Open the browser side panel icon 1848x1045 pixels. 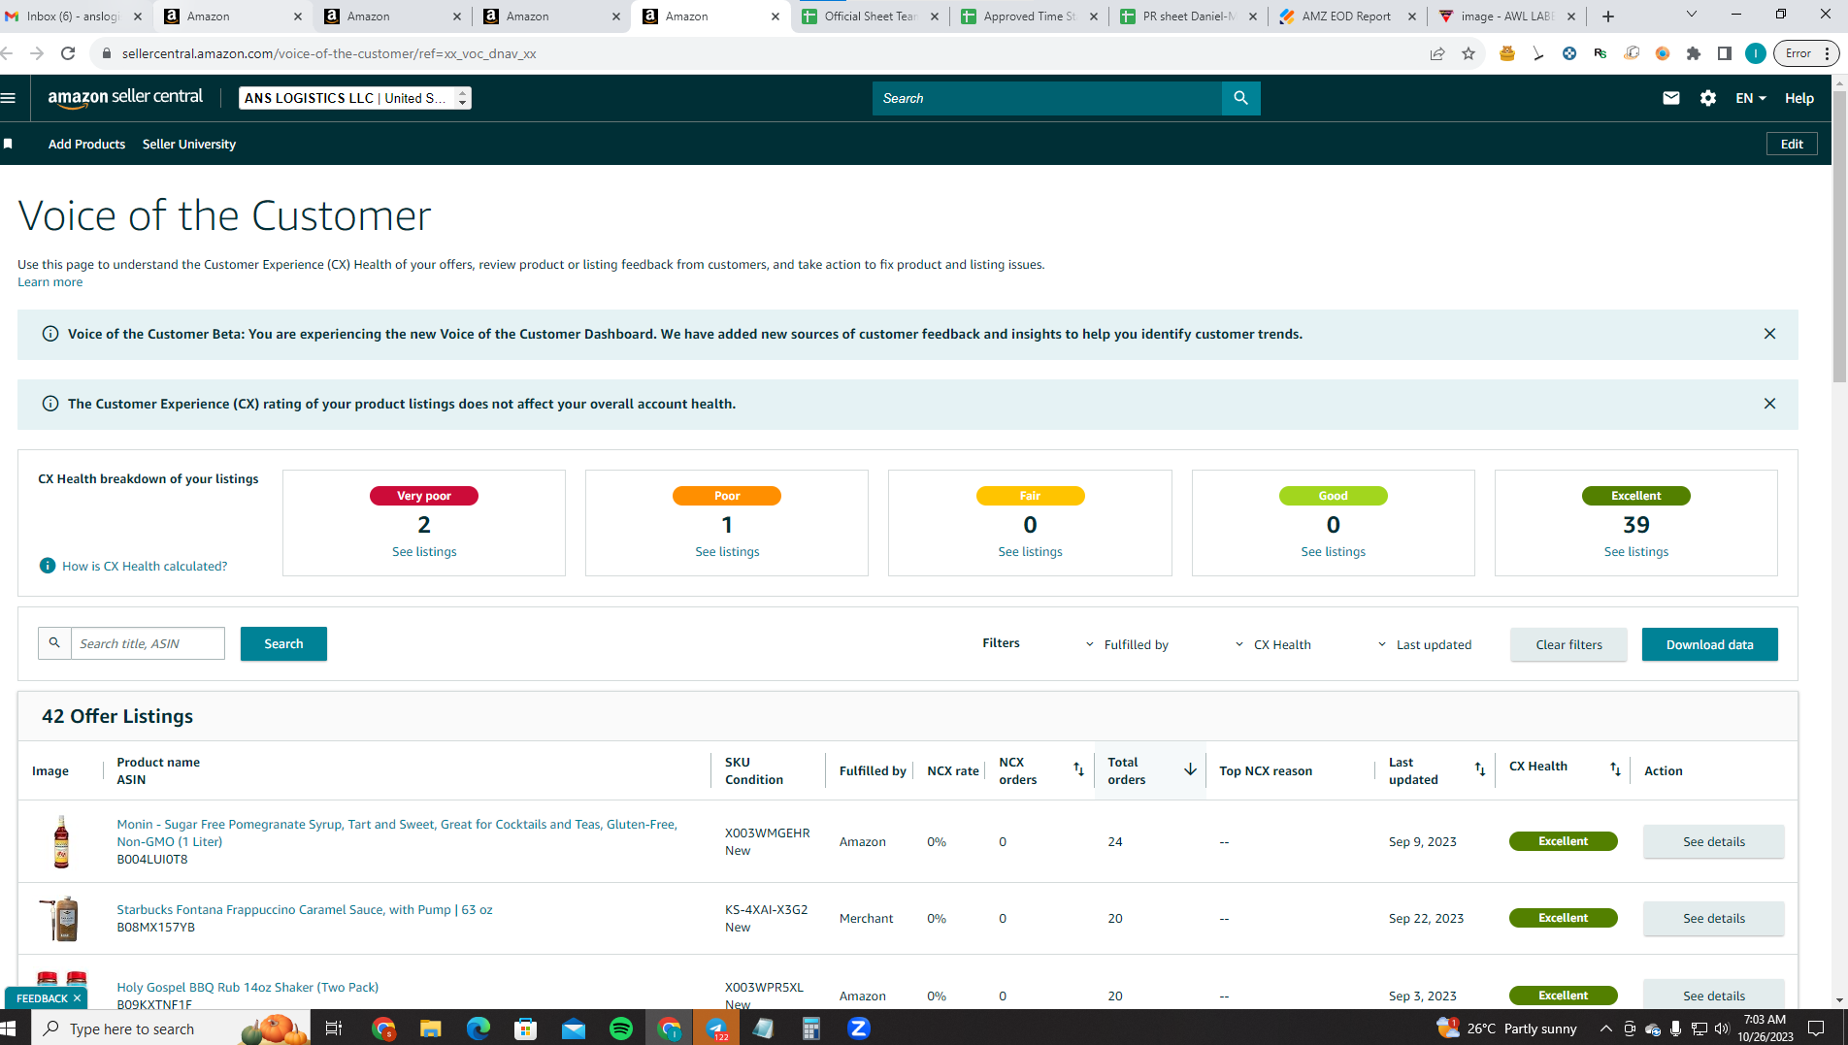pos(1725,53)
